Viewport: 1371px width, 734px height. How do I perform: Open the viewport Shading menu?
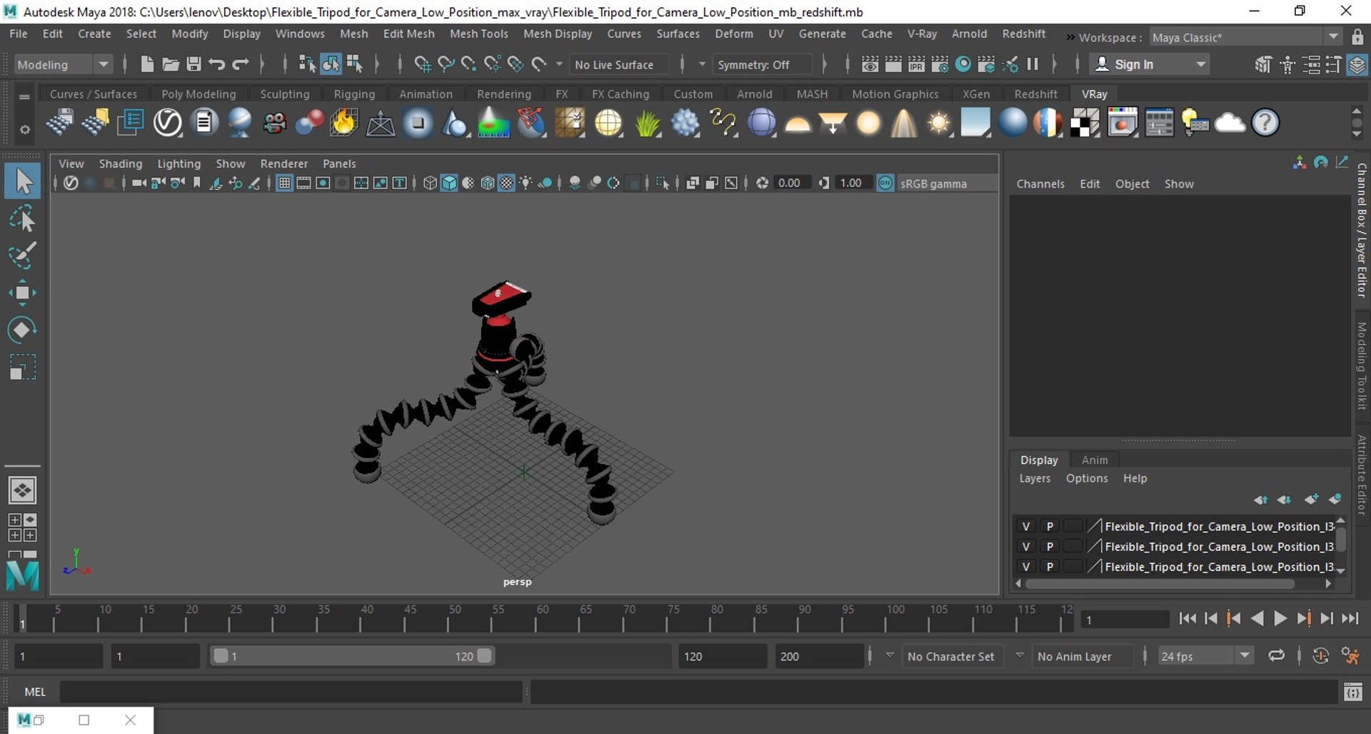[x=120, y=164]
